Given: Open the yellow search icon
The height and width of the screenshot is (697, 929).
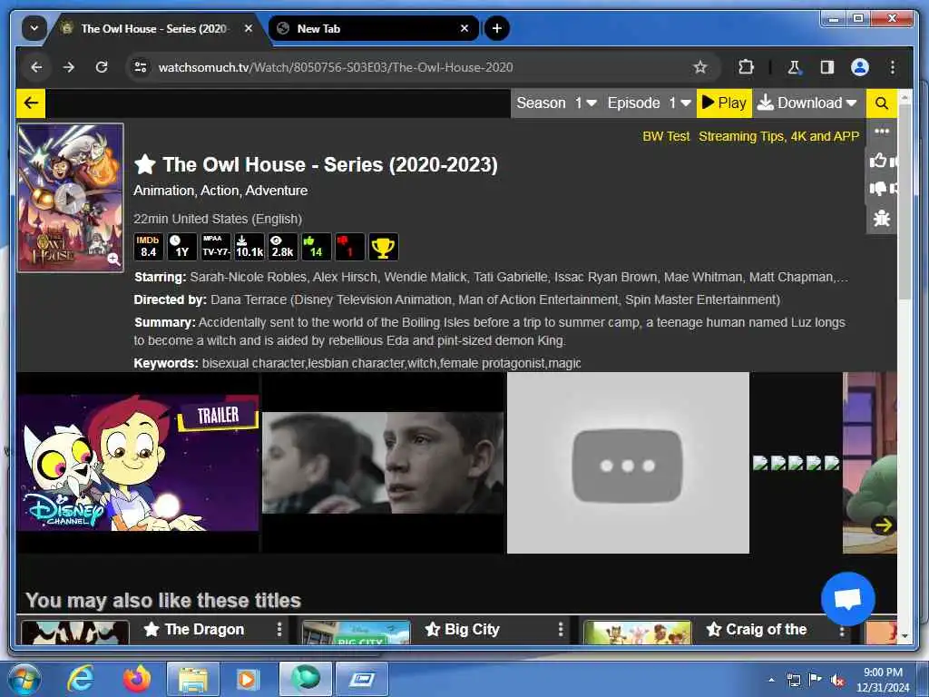Looking at the screenshot, I should pos(881,103).
